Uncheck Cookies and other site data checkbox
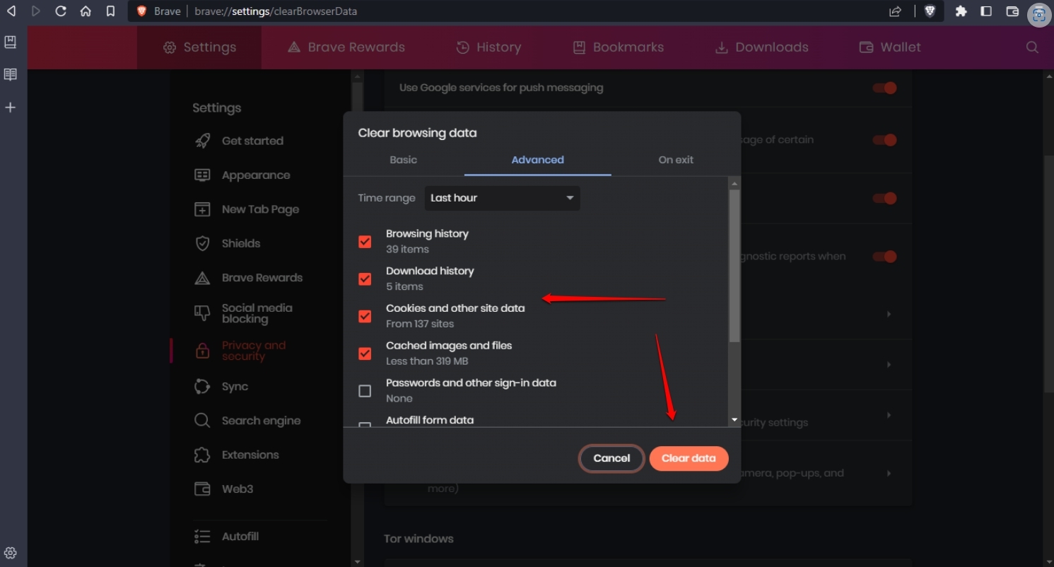This screenshot has height=567, width=1054. [365, 316]
